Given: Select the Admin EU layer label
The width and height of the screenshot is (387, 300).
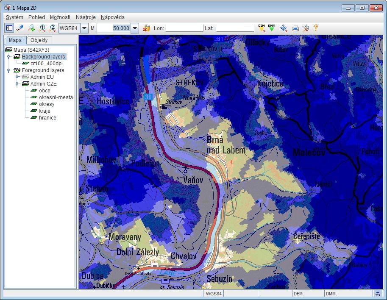Looking at the screenshot, I should [42, 77].
